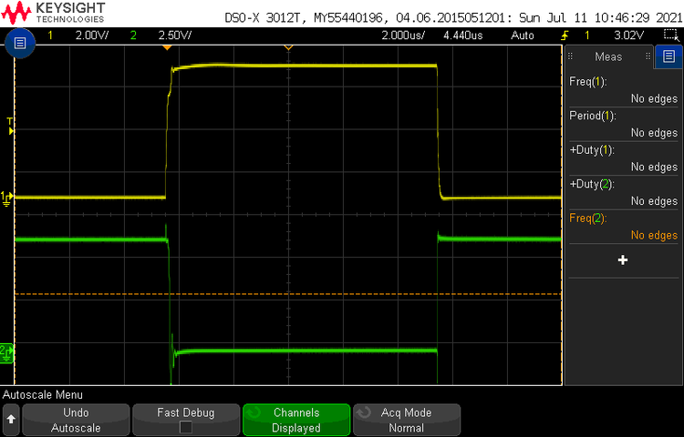The height and width of the screenshot is (437, 684).
Task: Click the channel 1 ground marker
Action: [6, 197]
